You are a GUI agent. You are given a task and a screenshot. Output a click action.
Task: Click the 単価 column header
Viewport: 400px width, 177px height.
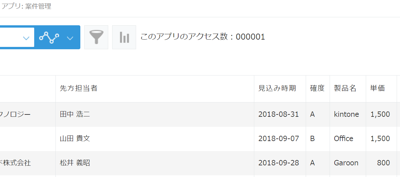(378, 88)
